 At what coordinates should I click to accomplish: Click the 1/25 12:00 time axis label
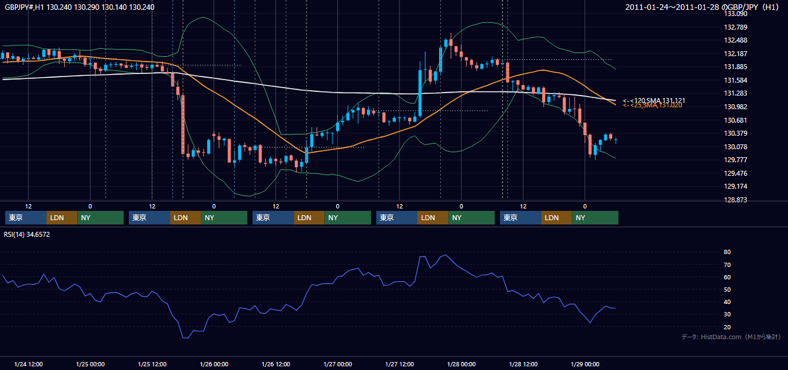(x=152, y=364)
